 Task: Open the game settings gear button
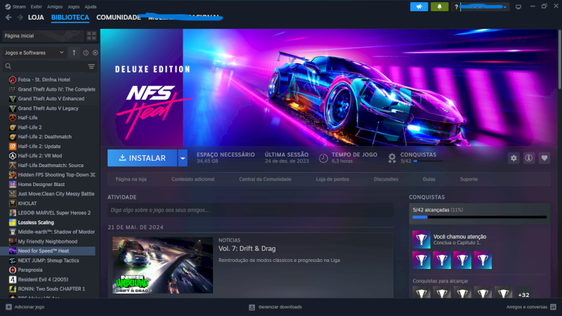(514, 158)
